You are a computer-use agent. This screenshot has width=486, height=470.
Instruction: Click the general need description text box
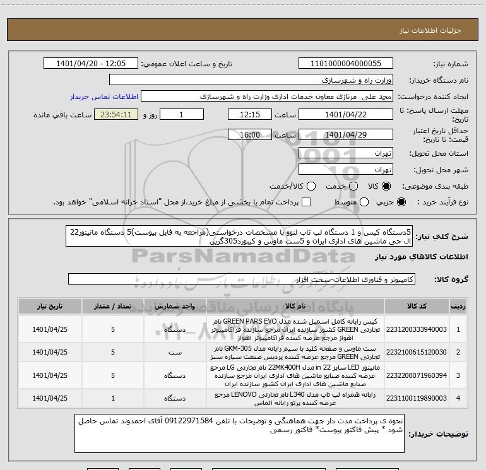[239, 237]
